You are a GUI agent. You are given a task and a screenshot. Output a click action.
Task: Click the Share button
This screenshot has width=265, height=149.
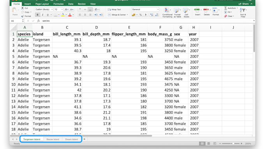pos(244,4)
